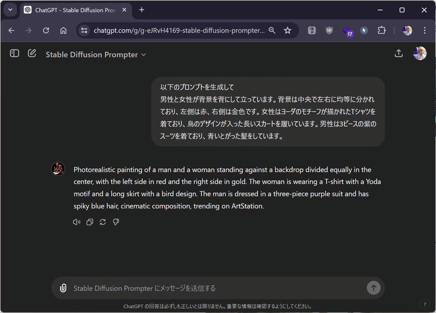Open a new browser tab
Image resolution: width=436 pixels, height=313 pixels.
click(x=142, y=10)
